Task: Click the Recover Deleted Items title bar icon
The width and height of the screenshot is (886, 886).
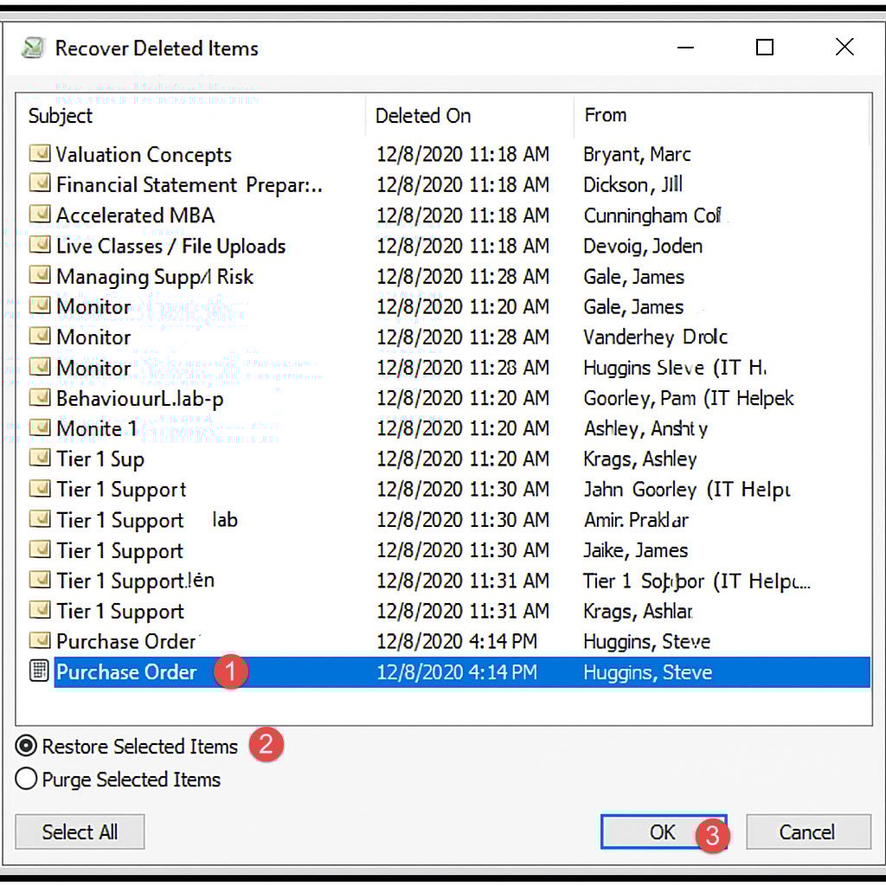Action: coord(33,48)
